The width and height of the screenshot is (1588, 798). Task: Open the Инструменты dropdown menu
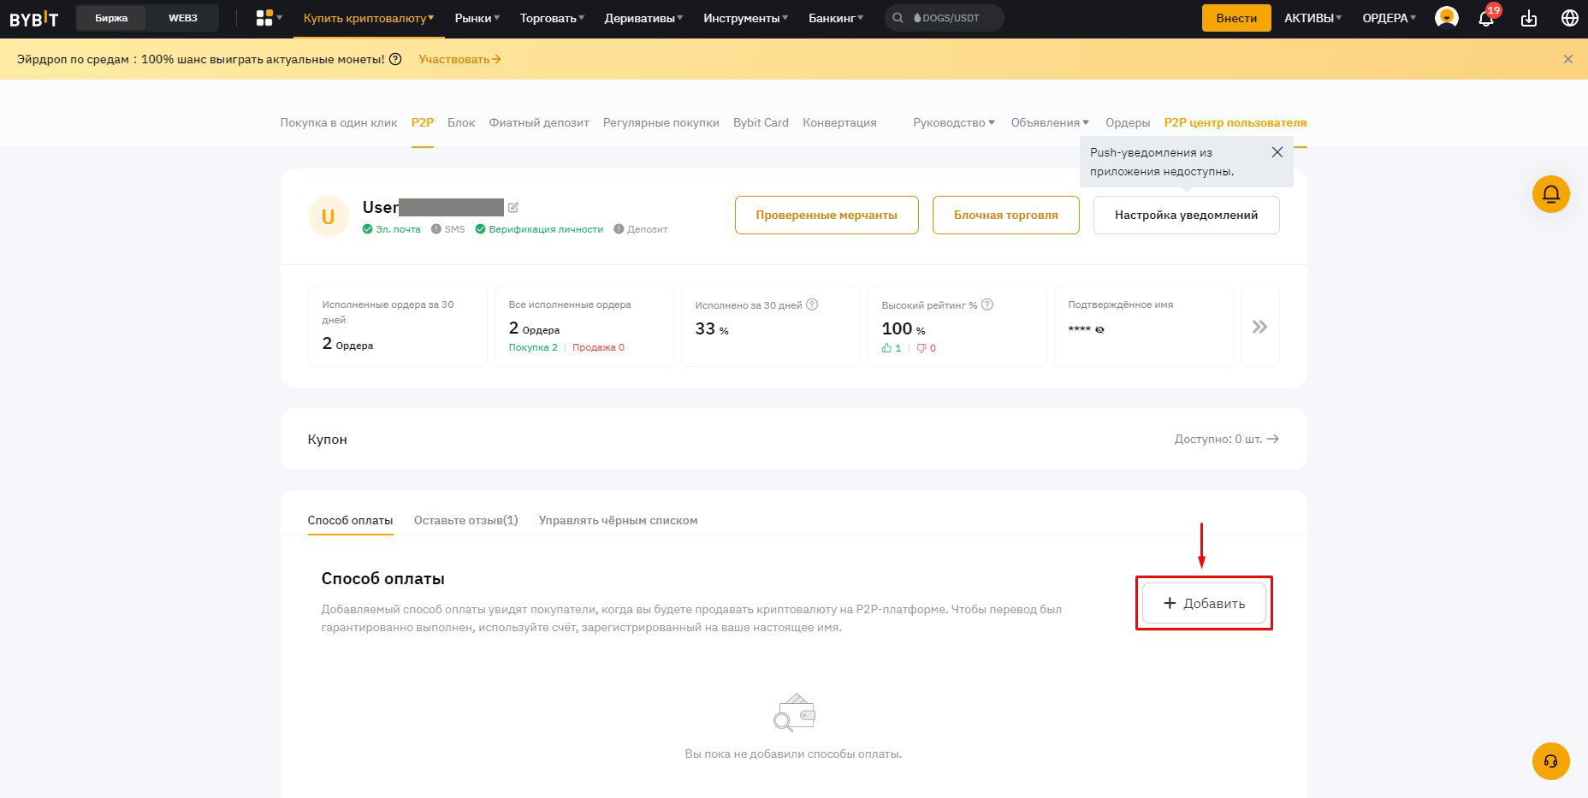pos(746,18)
